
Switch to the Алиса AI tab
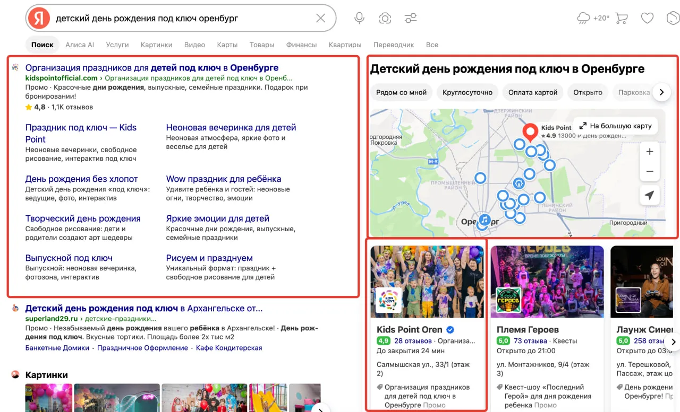point(80,45)
